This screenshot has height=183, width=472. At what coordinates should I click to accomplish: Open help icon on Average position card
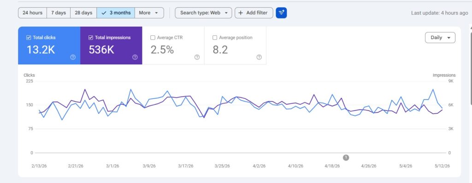259,57
